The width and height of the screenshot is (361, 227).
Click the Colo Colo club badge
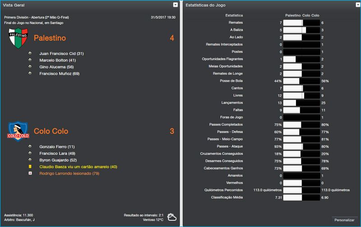(x=19, y=132)
